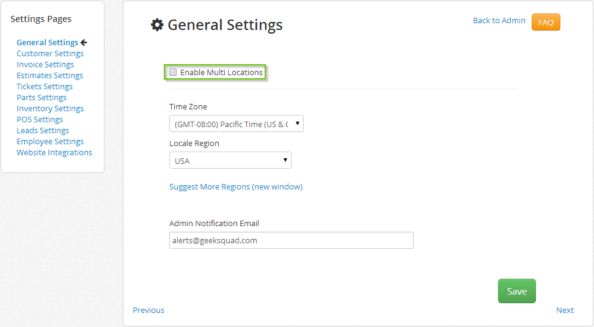Expand the Locale Region USA dropdown
This screenshot has height=327, width=594.
pos(230,160)
